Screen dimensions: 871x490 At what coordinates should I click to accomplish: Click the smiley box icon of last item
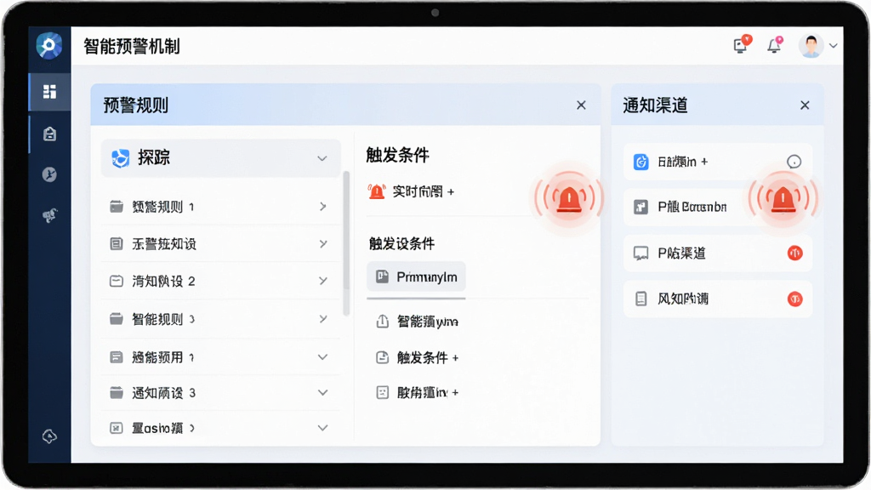pyautogui.click(x=382, y=393)
